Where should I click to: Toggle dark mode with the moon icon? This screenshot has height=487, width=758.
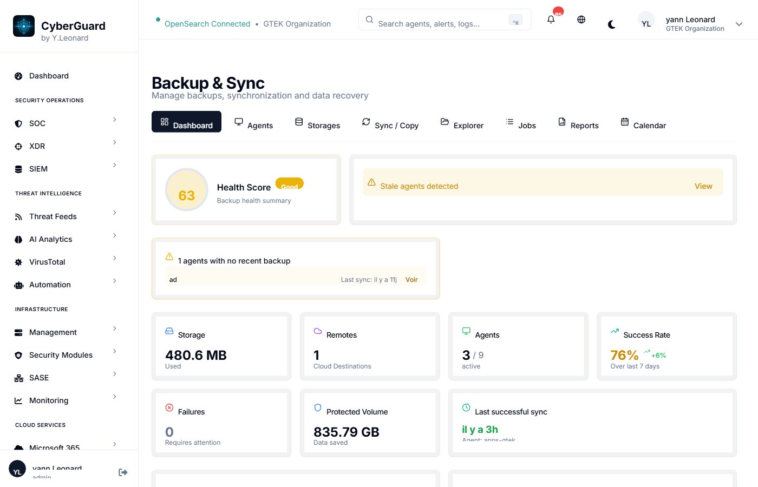611,24
